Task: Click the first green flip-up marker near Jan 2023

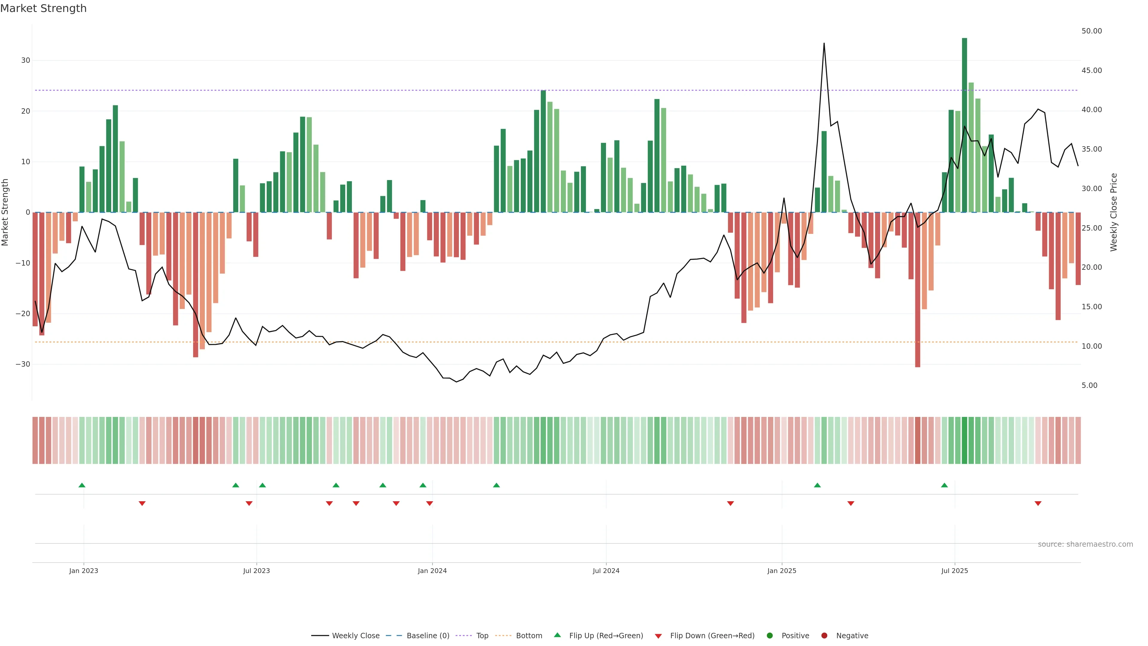Action: pos(82,485)
